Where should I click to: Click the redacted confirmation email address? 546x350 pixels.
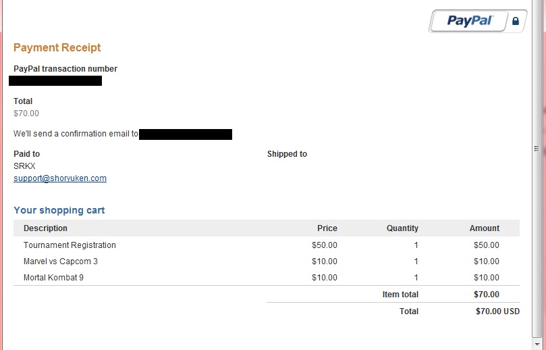186,134
